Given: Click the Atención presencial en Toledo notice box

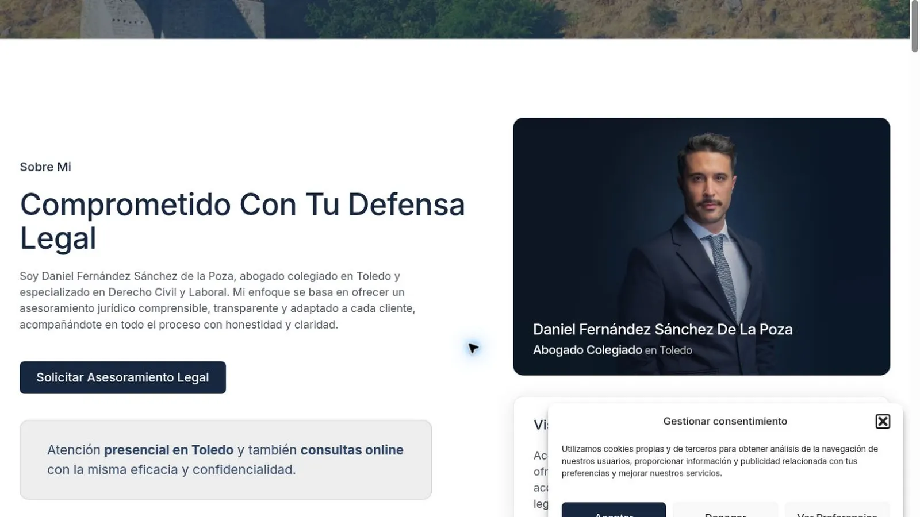Looking at the screenshot, I should click(225, 460).
